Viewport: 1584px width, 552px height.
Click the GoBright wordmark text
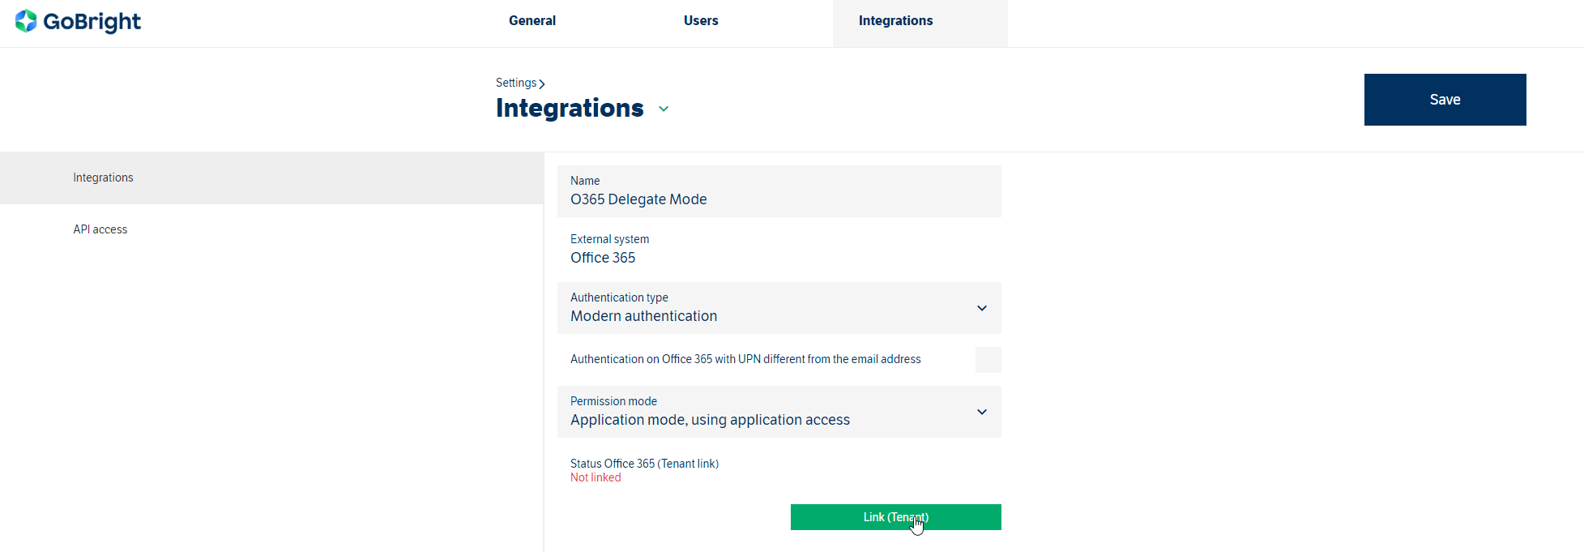pyautogui.click(x=92, y=22)
